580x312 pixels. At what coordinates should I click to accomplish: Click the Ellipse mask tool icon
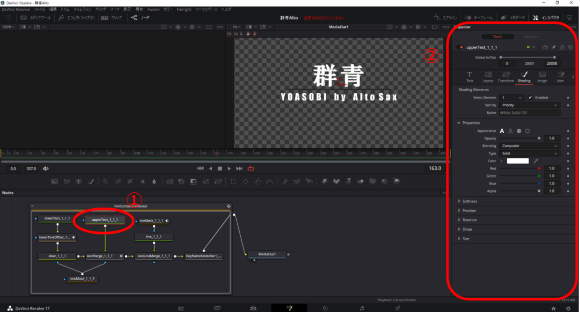click(246, 182)
